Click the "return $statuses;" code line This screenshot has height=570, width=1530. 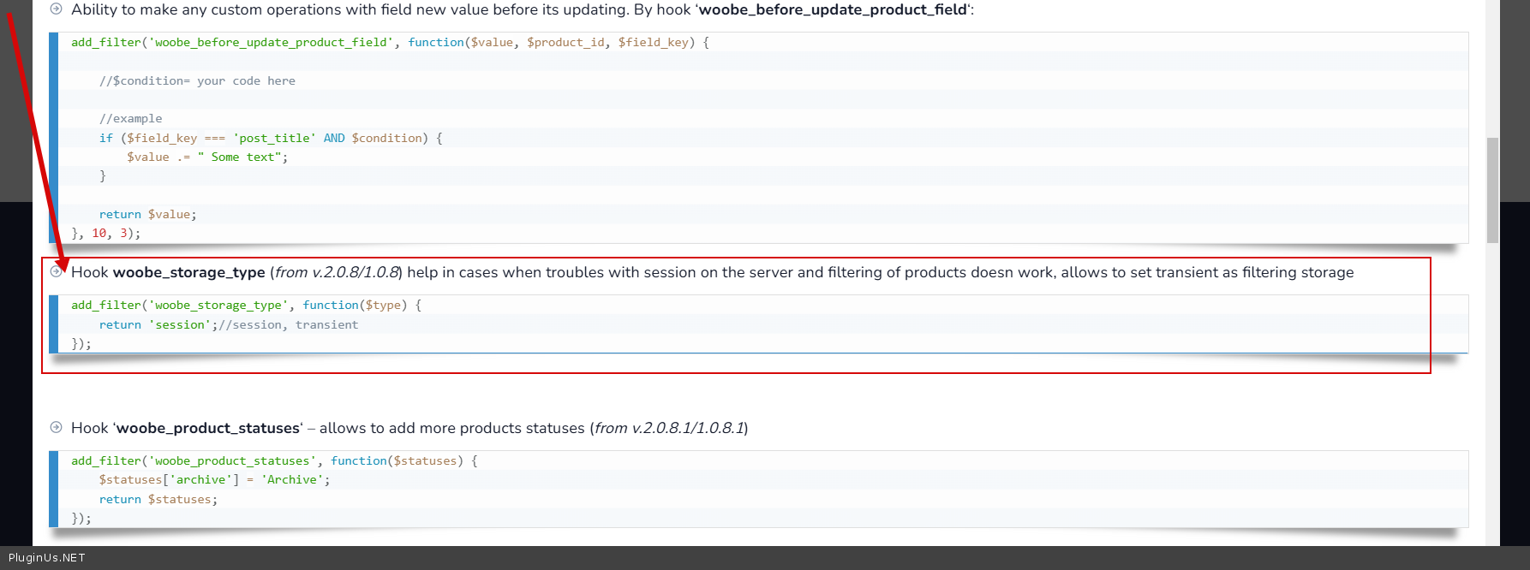(x=158, y=499)
